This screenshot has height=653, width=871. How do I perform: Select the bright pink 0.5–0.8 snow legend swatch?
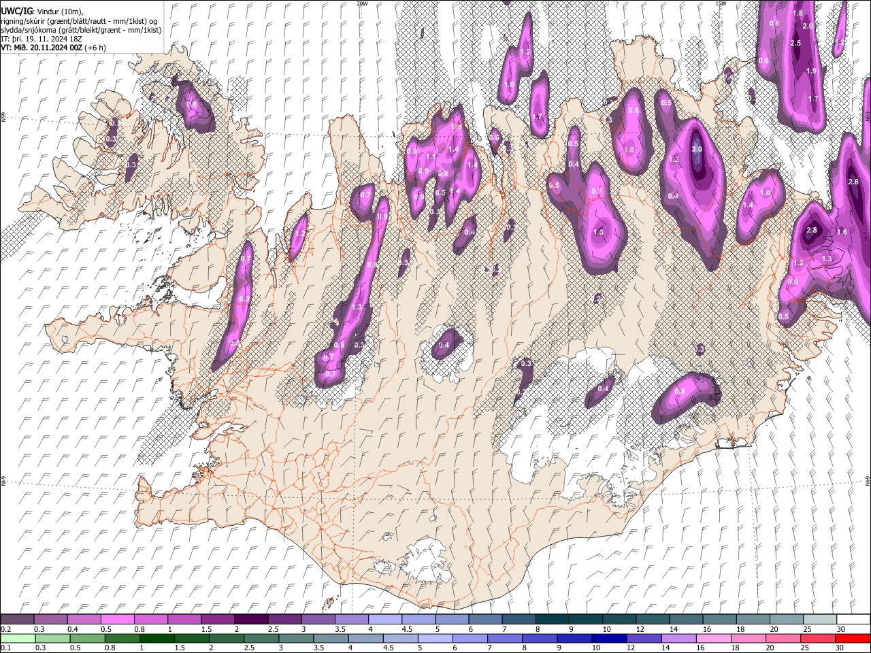coord(117,619)
